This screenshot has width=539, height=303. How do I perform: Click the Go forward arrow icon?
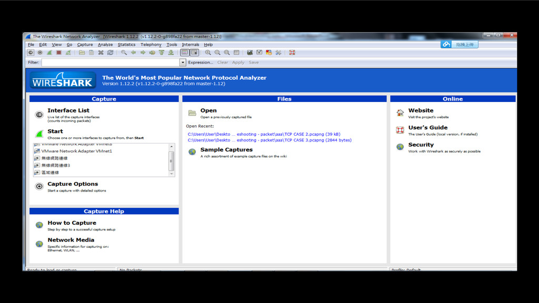click(x=143, y=53)
